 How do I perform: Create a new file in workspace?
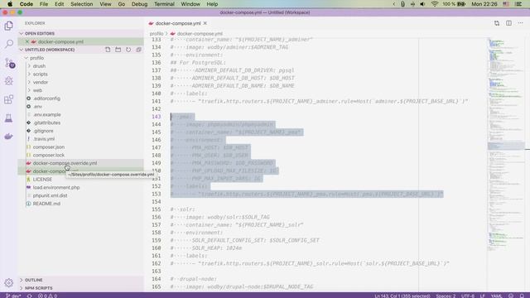(108, 50)
